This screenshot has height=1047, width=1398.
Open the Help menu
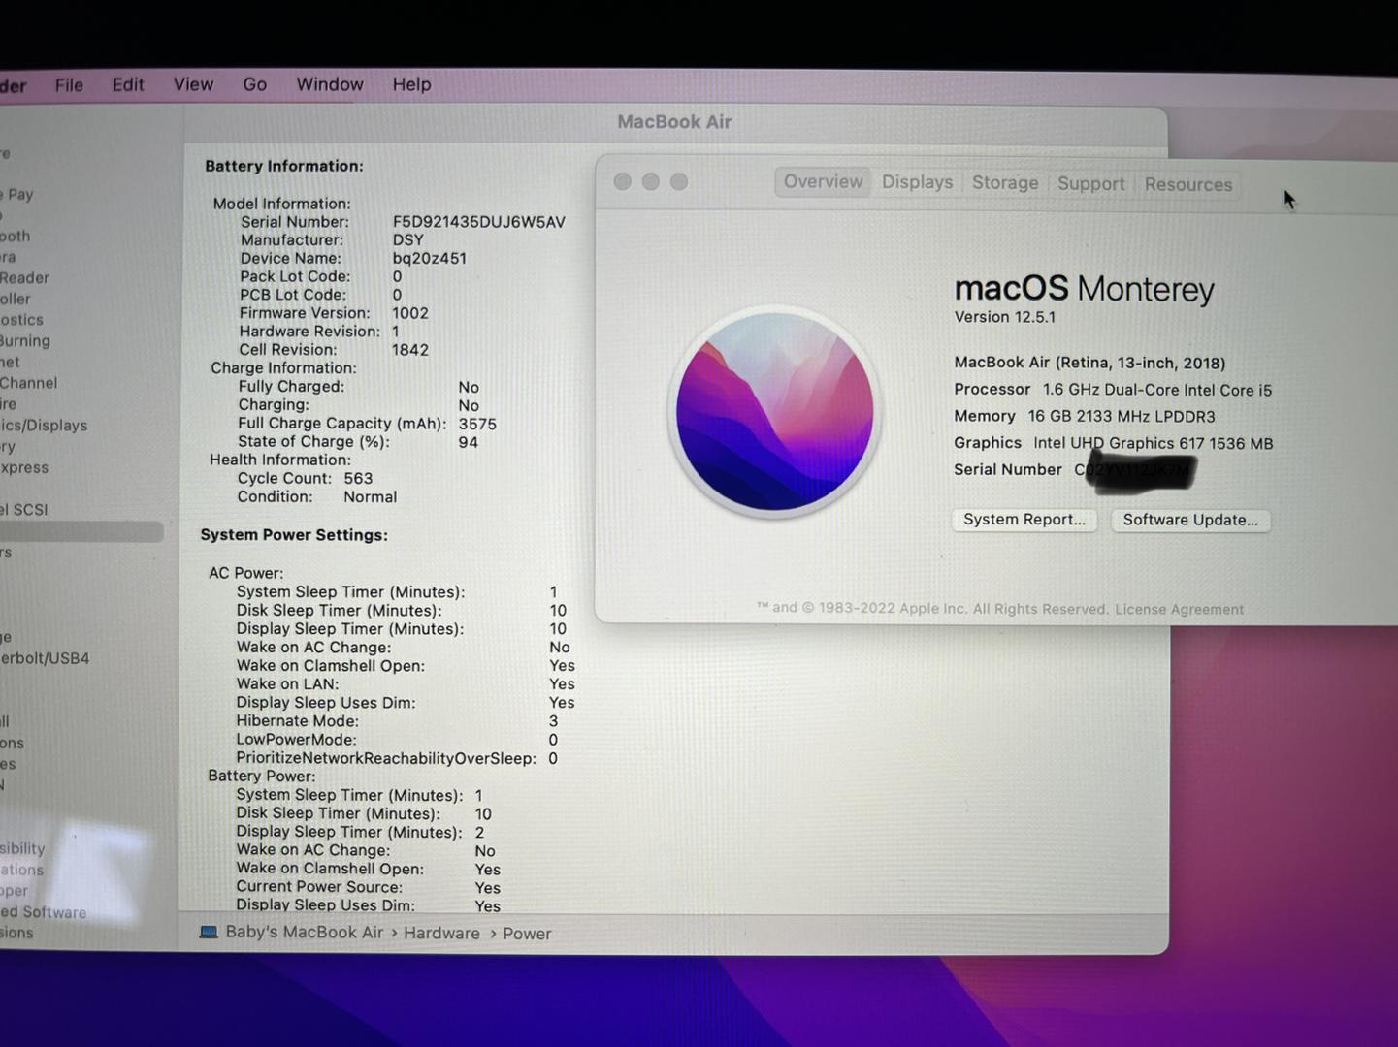(x=411, y=84)
